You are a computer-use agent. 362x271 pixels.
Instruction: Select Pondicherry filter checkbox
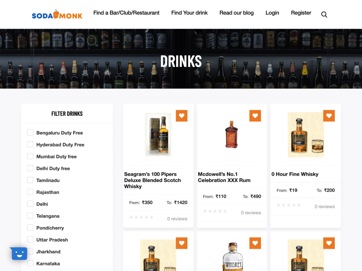30,228
